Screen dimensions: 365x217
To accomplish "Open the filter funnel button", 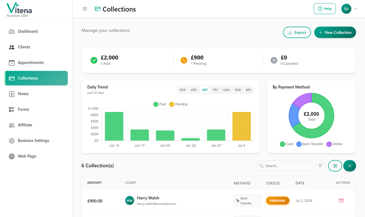I will (x=320, y=166).
